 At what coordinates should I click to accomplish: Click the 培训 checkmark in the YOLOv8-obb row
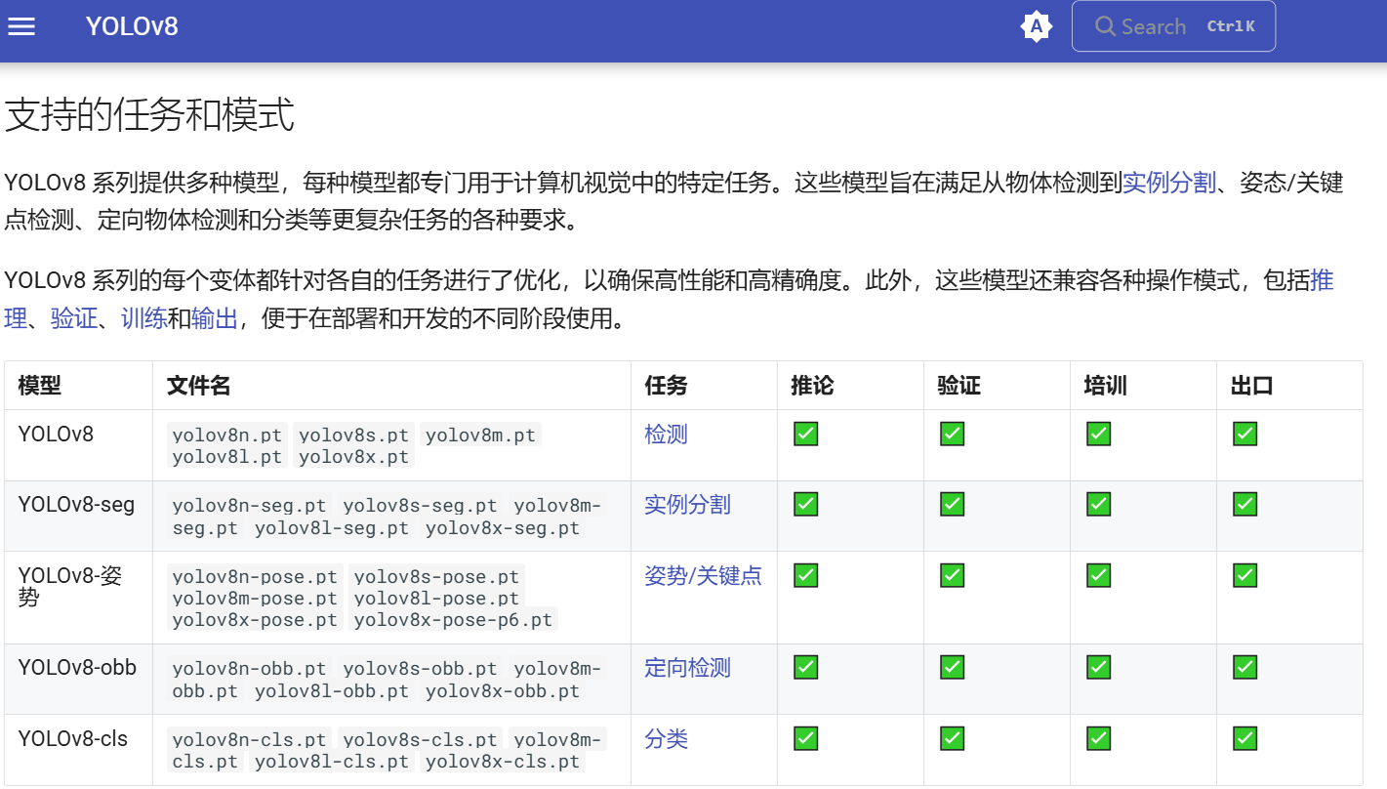pyautogui.click(x=1098, y=667)
